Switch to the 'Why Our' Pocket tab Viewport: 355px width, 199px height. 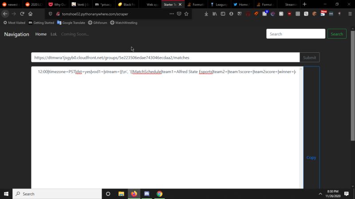tap(58, 4)
